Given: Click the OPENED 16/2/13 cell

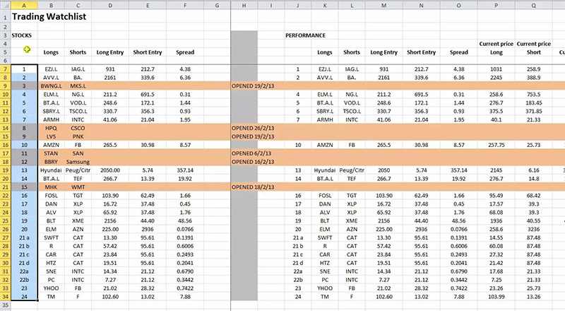Looking at the screenshot, I should tap(253, 162).
